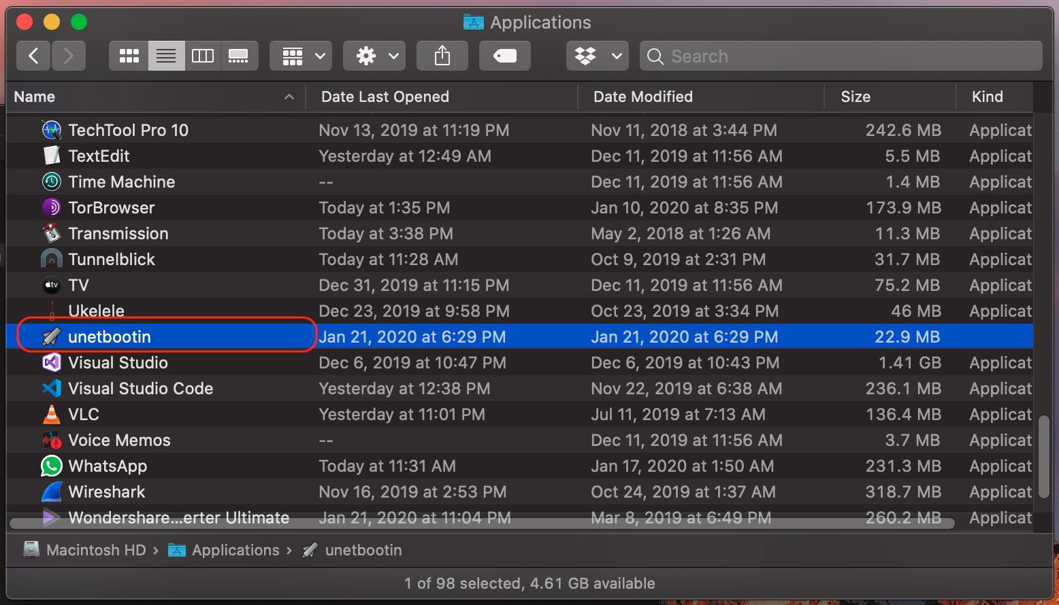
Task: Select the TextEdit app icon
Action: (52, 156)
